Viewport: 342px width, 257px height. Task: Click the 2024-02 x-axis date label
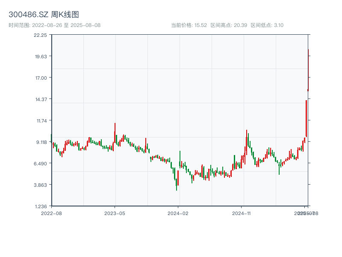(178, 213)
